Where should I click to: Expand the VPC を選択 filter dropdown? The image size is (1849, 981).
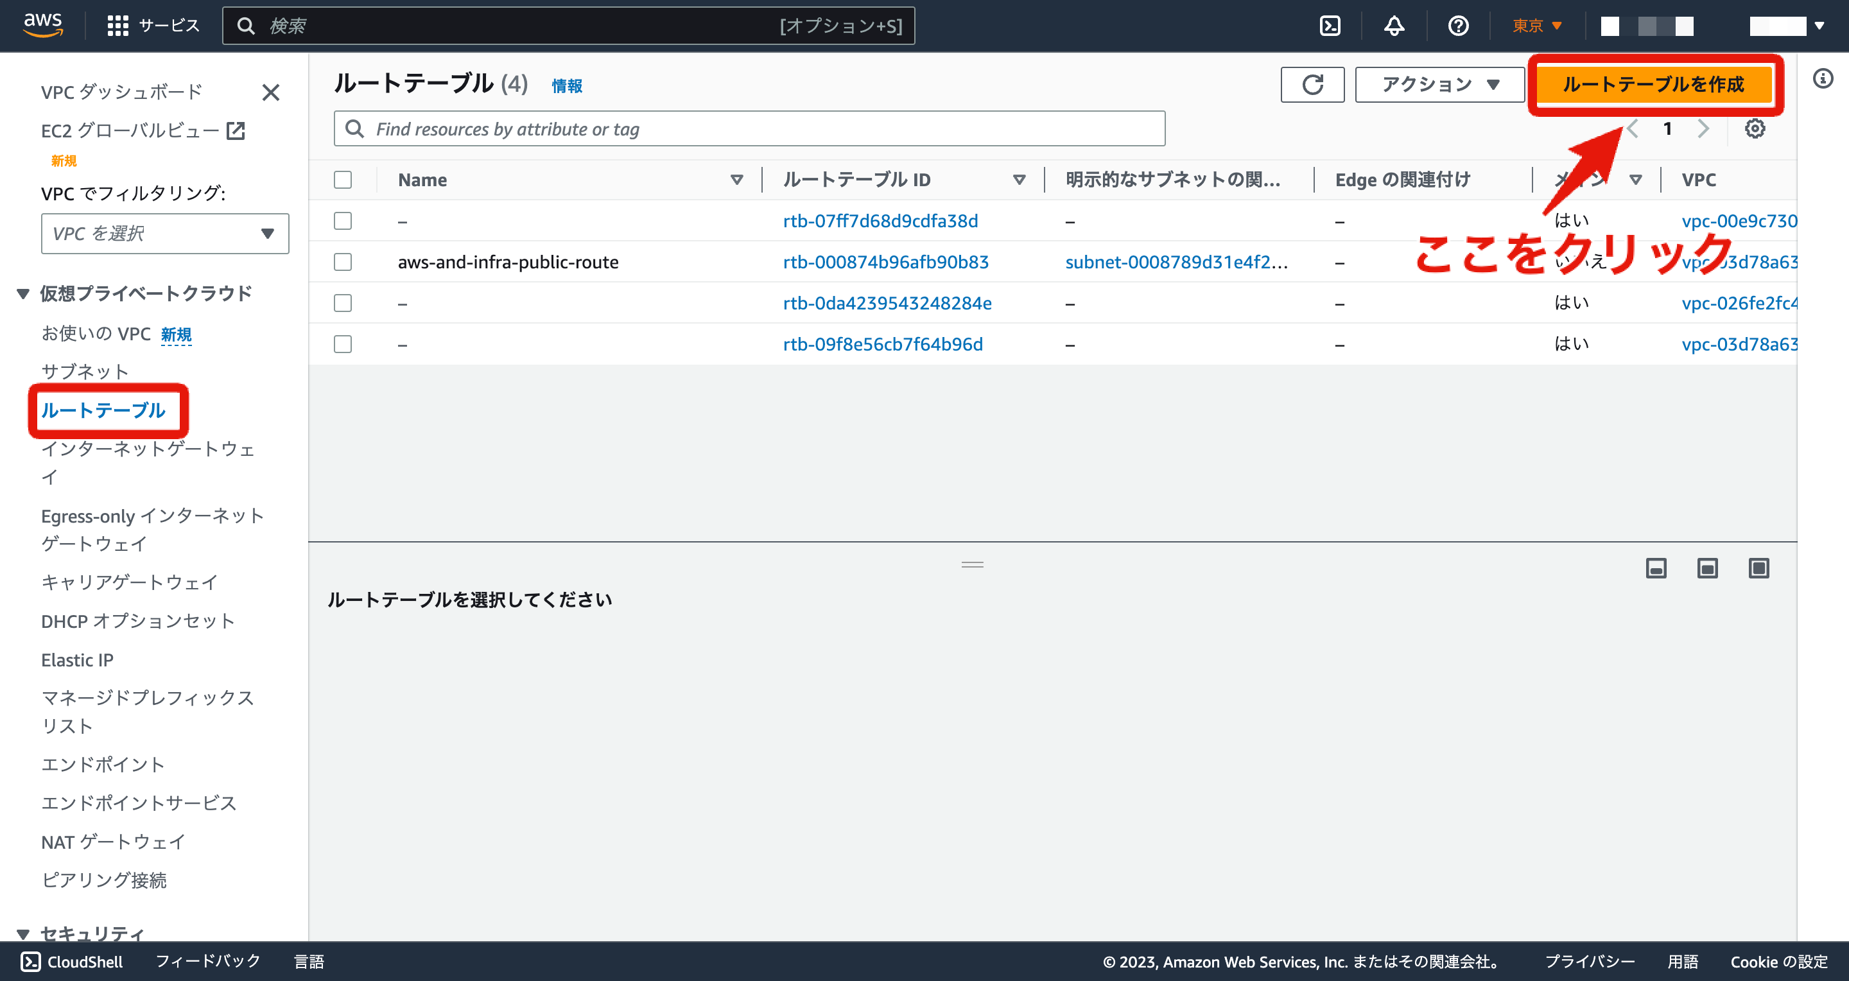pyautogui.click(x=164, y=233)
